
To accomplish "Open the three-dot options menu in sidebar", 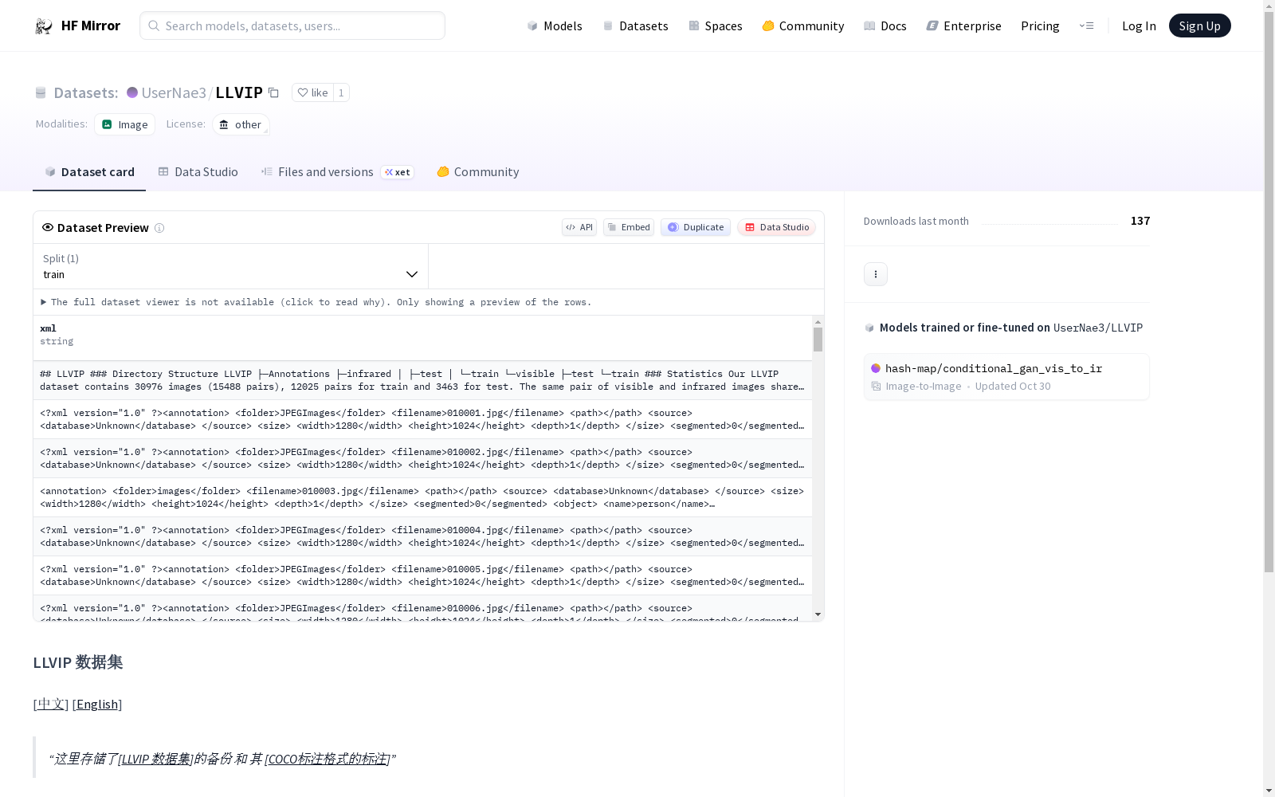I will click(876, 274).
